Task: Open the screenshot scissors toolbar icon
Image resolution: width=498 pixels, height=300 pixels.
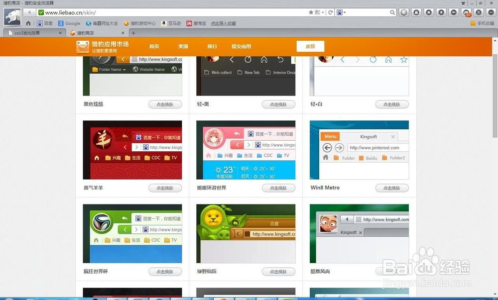Action: point(479,12)
